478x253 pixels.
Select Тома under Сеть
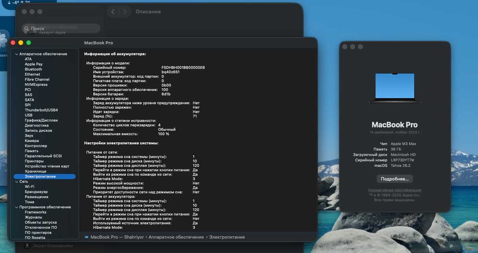point(29,202)
